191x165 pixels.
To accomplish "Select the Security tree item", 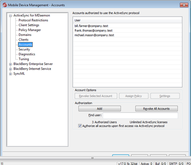I will [24, 49].
